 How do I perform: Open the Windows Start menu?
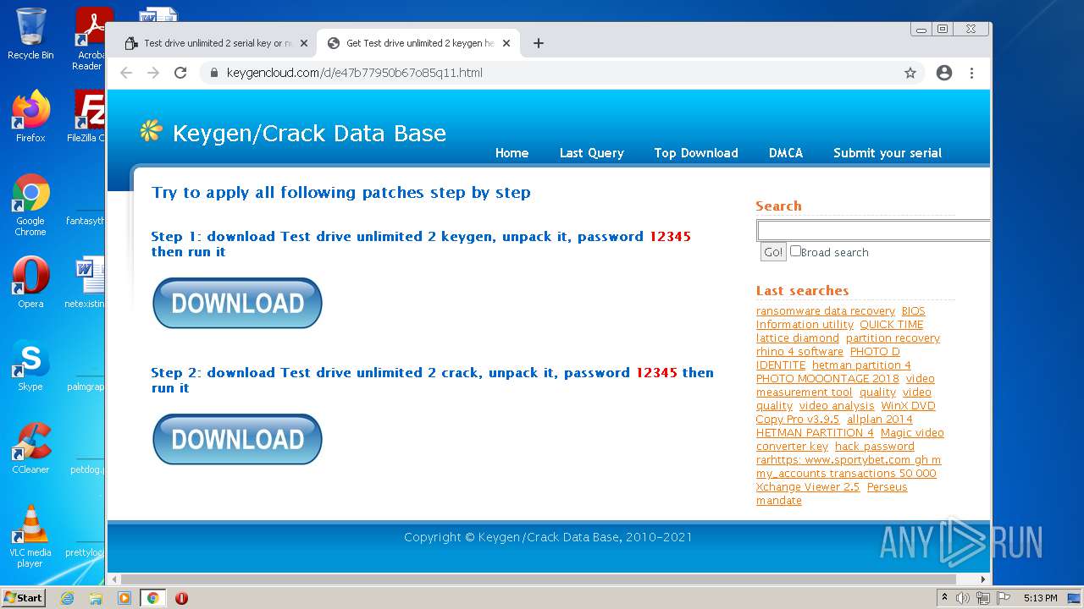[x=24, y=598]
